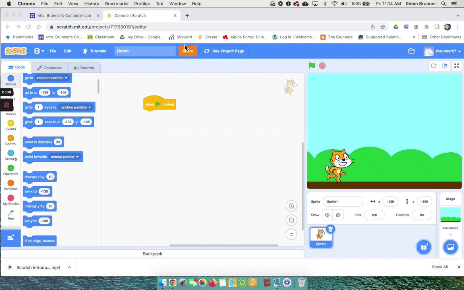Open the Scratch Edit menu
Image resolution: width=464 pixels, height=290 pixels.
(x=68, y=51)
